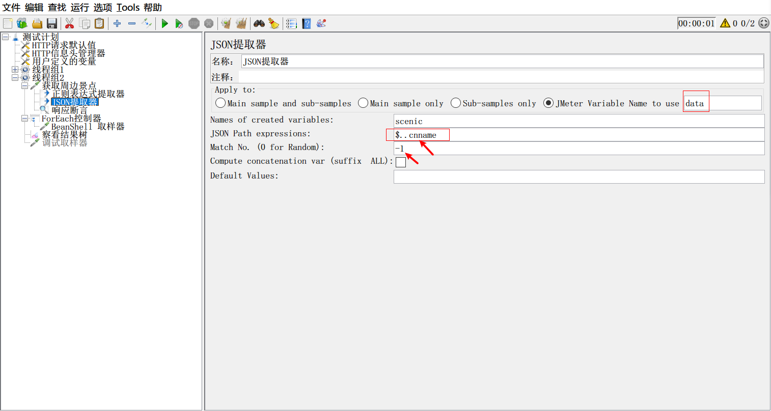The image size is (771, 411).
Task: Click the broom Reset Search icon
Action: (x=274, y=23)
